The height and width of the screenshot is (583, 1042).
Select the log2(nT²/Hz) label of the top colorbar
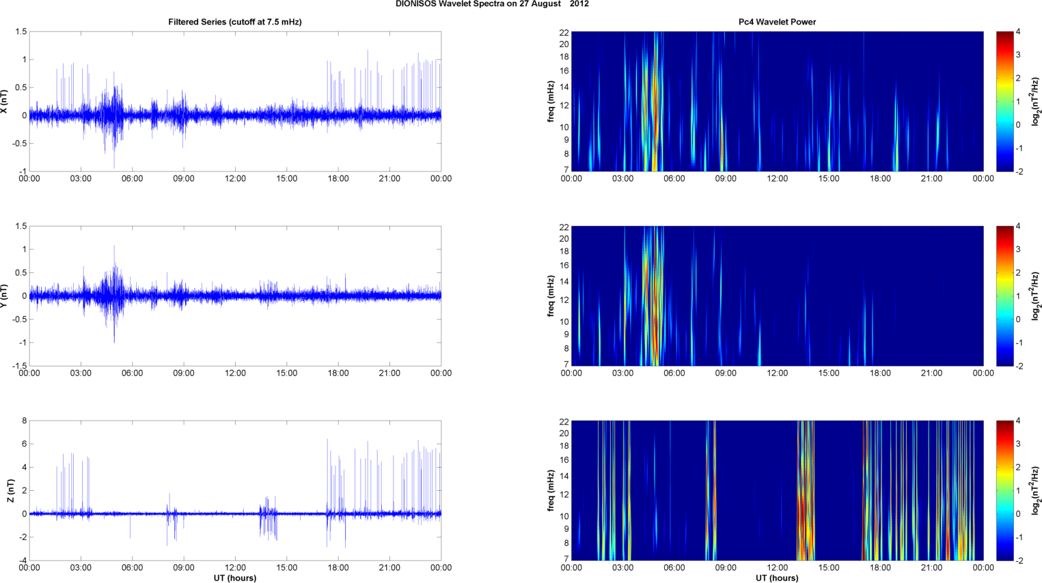(1037, 101)
